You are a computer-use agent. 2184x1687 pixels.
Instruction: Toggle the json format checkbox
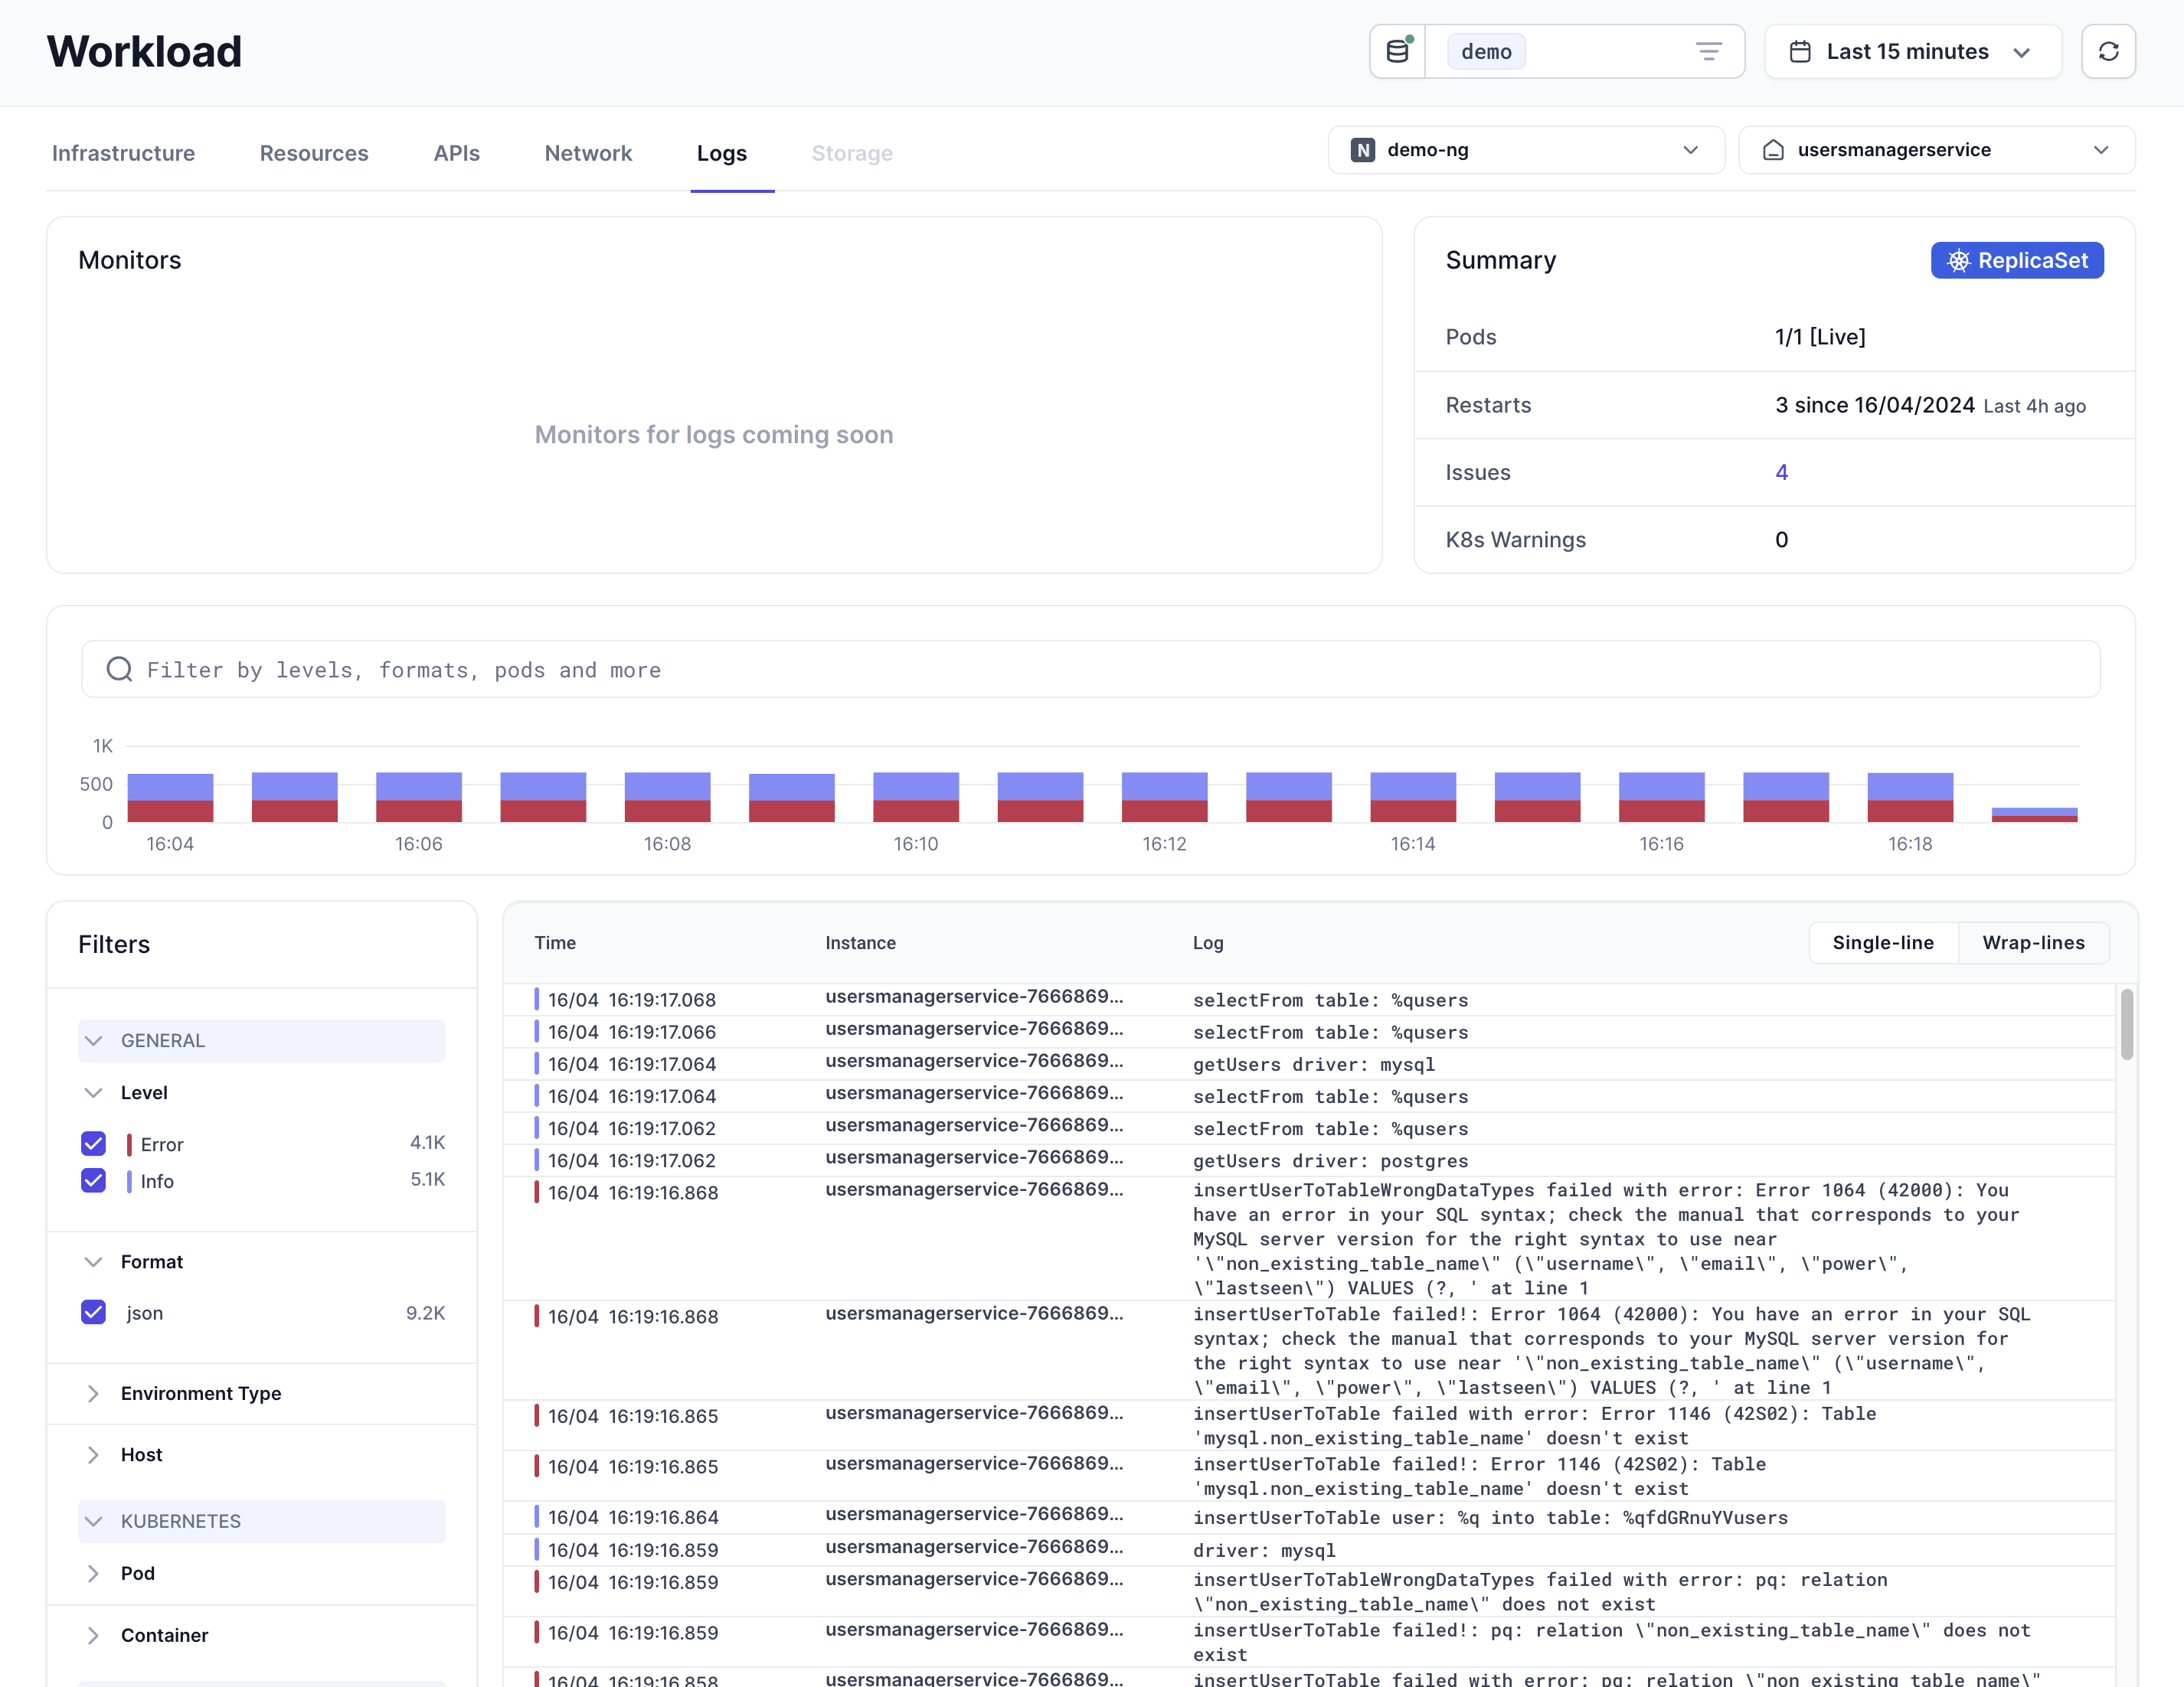click(94, 1312)
